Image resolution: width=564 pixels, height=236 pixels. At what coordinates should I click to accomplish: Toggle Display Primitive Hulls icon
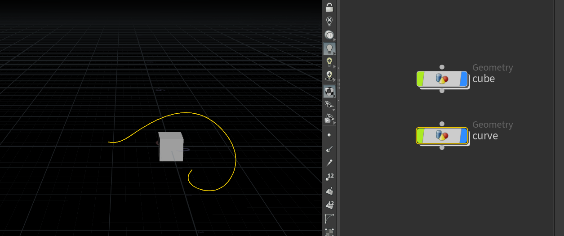pyautogui.click(x=329, y=219)
